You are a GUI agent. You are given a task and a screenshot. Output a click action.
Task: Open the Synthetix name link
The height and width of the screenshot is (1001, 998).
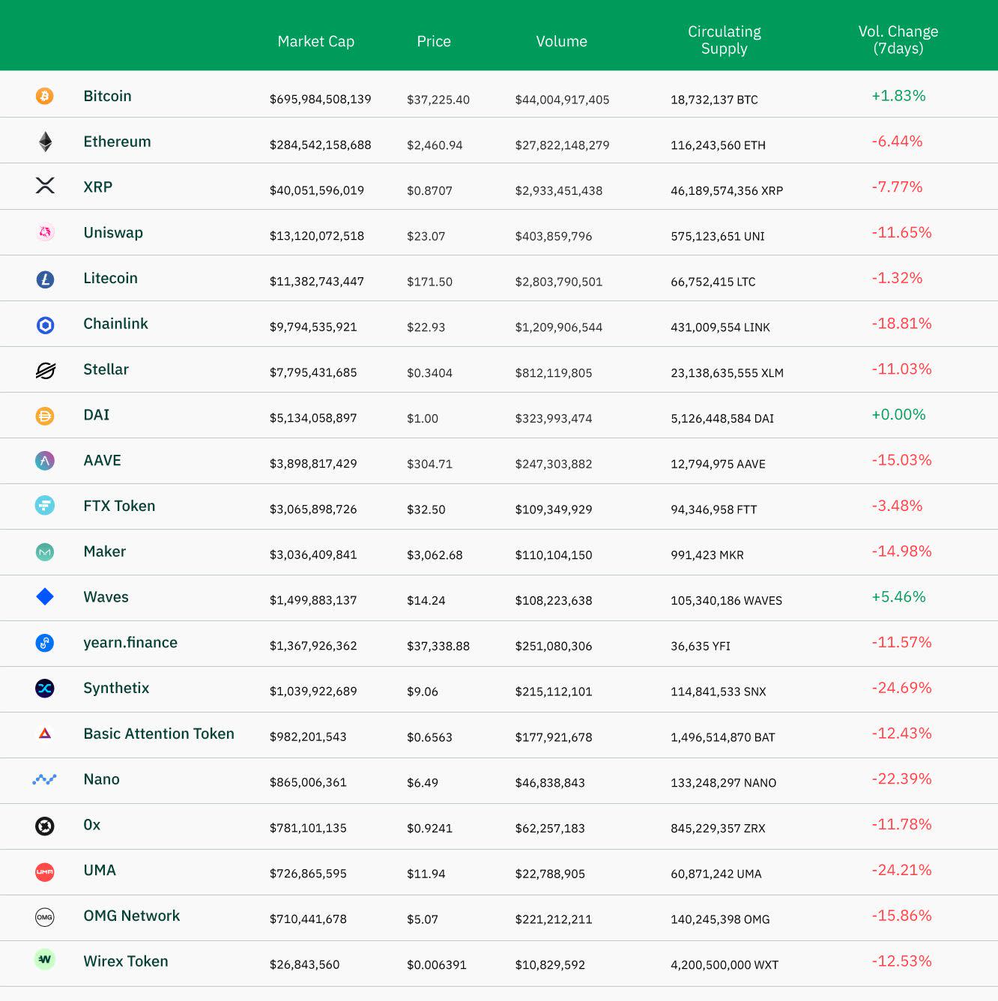coord(116,689)
